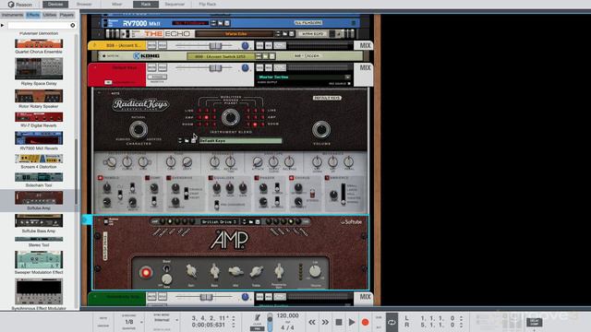Select the Effects device category
Screen dimensions: 591x332
tap(33, 15)
